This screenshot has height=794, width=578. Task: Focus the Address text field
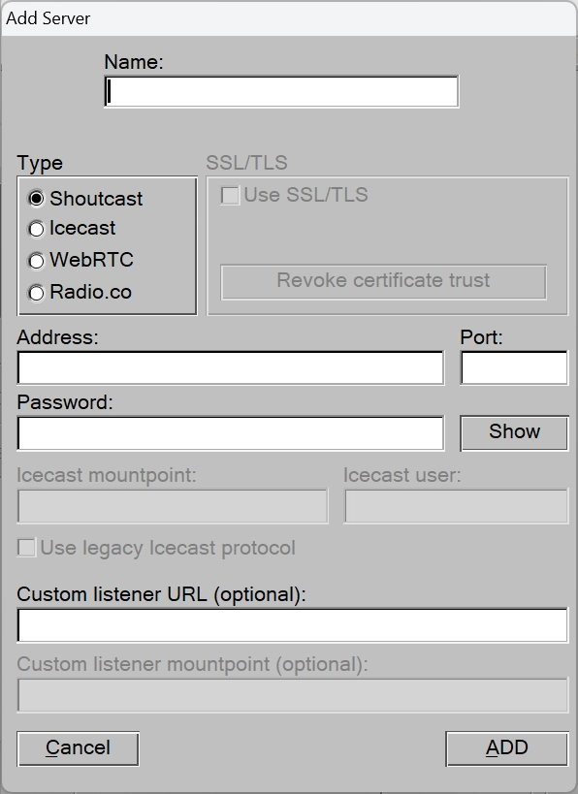click(x=231, y=367)
